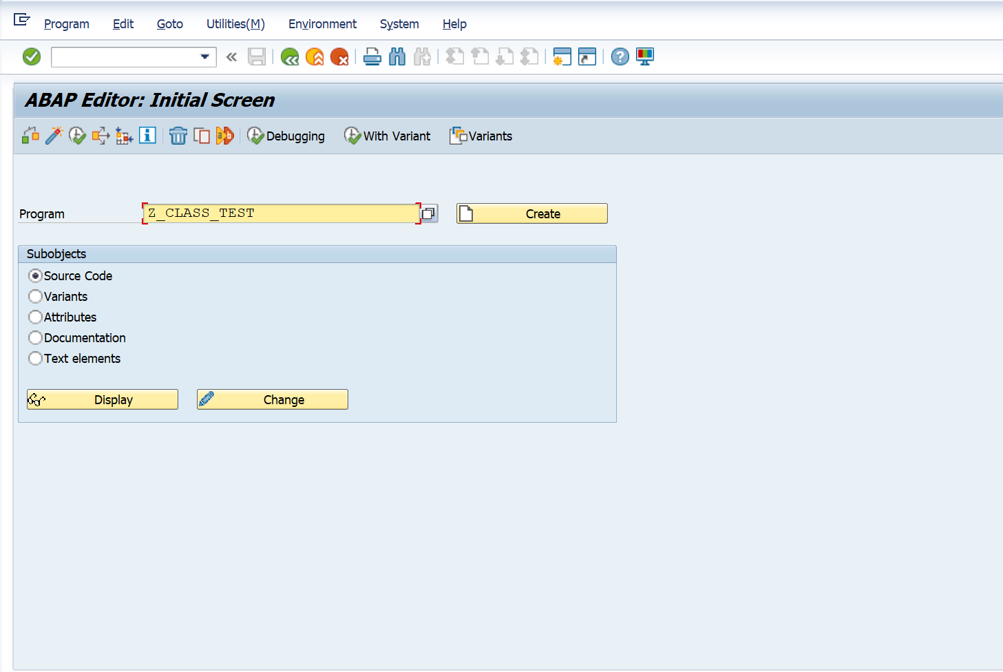Click the Customize Local Layout monitor icon

point(645,56)
